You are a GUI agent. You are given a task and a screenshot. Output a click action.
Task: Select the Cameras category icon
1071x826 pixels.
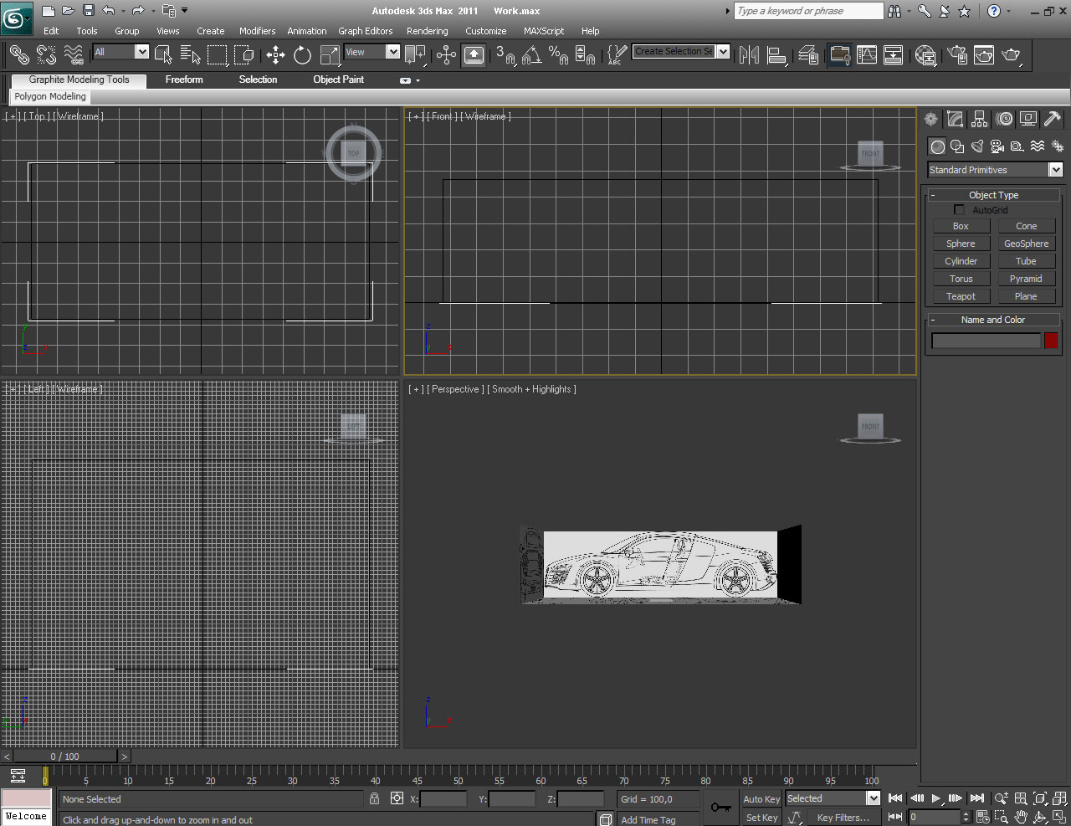997,146
